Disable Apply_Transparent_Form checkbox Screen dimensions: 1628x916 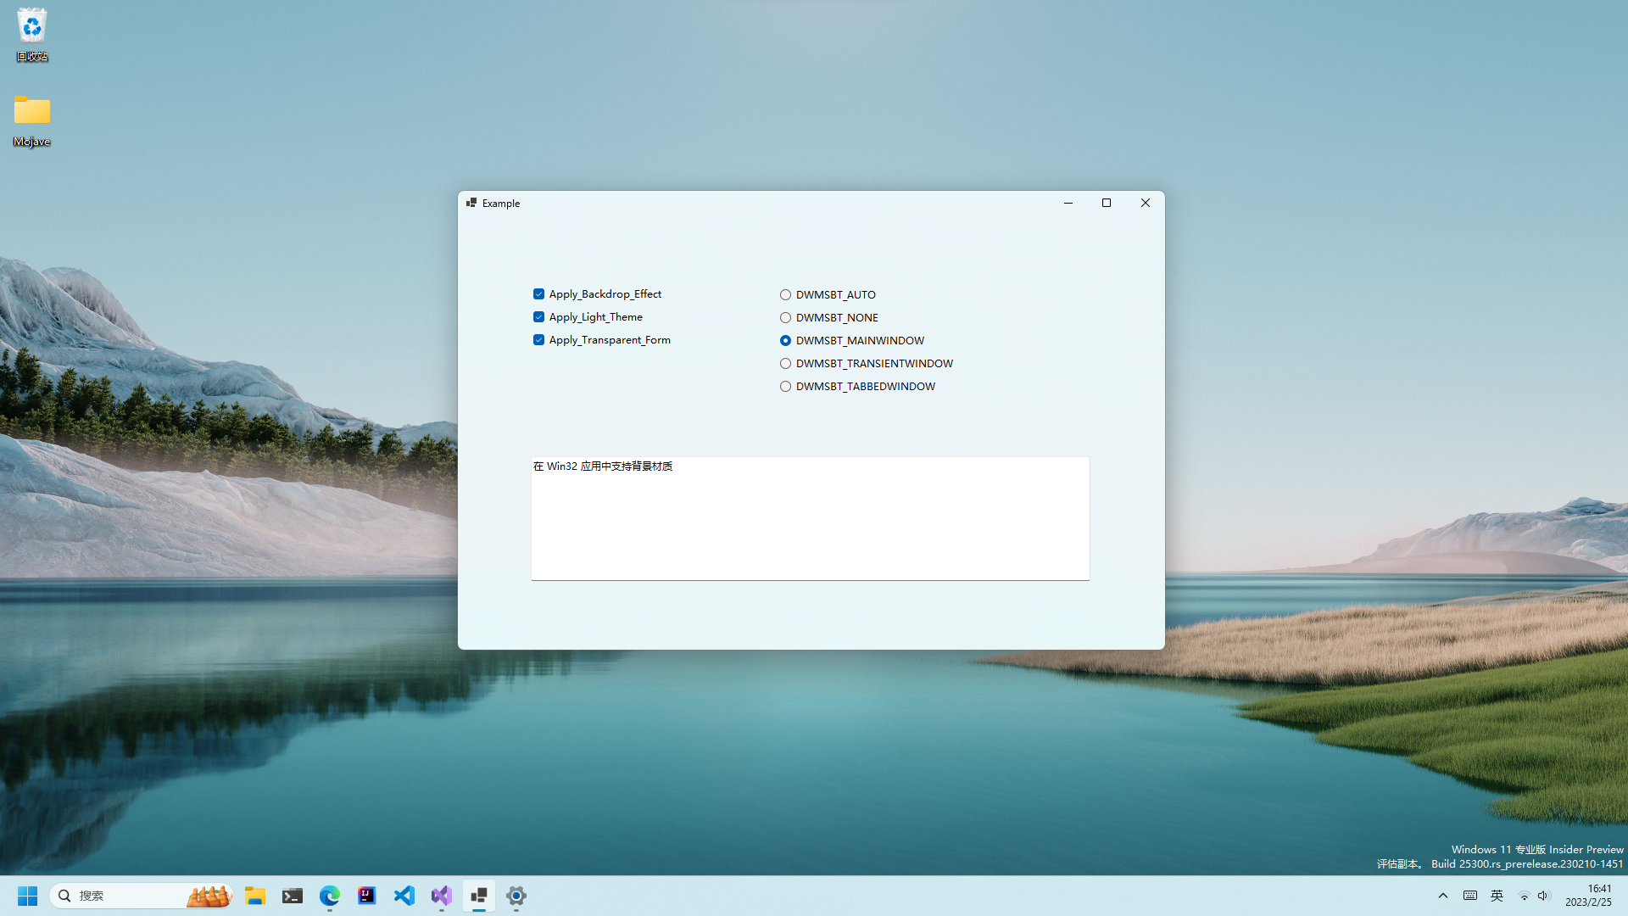point(538,340)
